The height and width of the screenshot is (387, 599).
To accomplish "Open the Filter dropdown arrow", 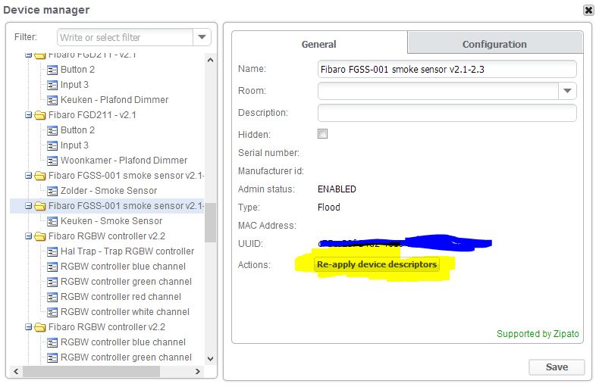I will [x=202, y=37].
